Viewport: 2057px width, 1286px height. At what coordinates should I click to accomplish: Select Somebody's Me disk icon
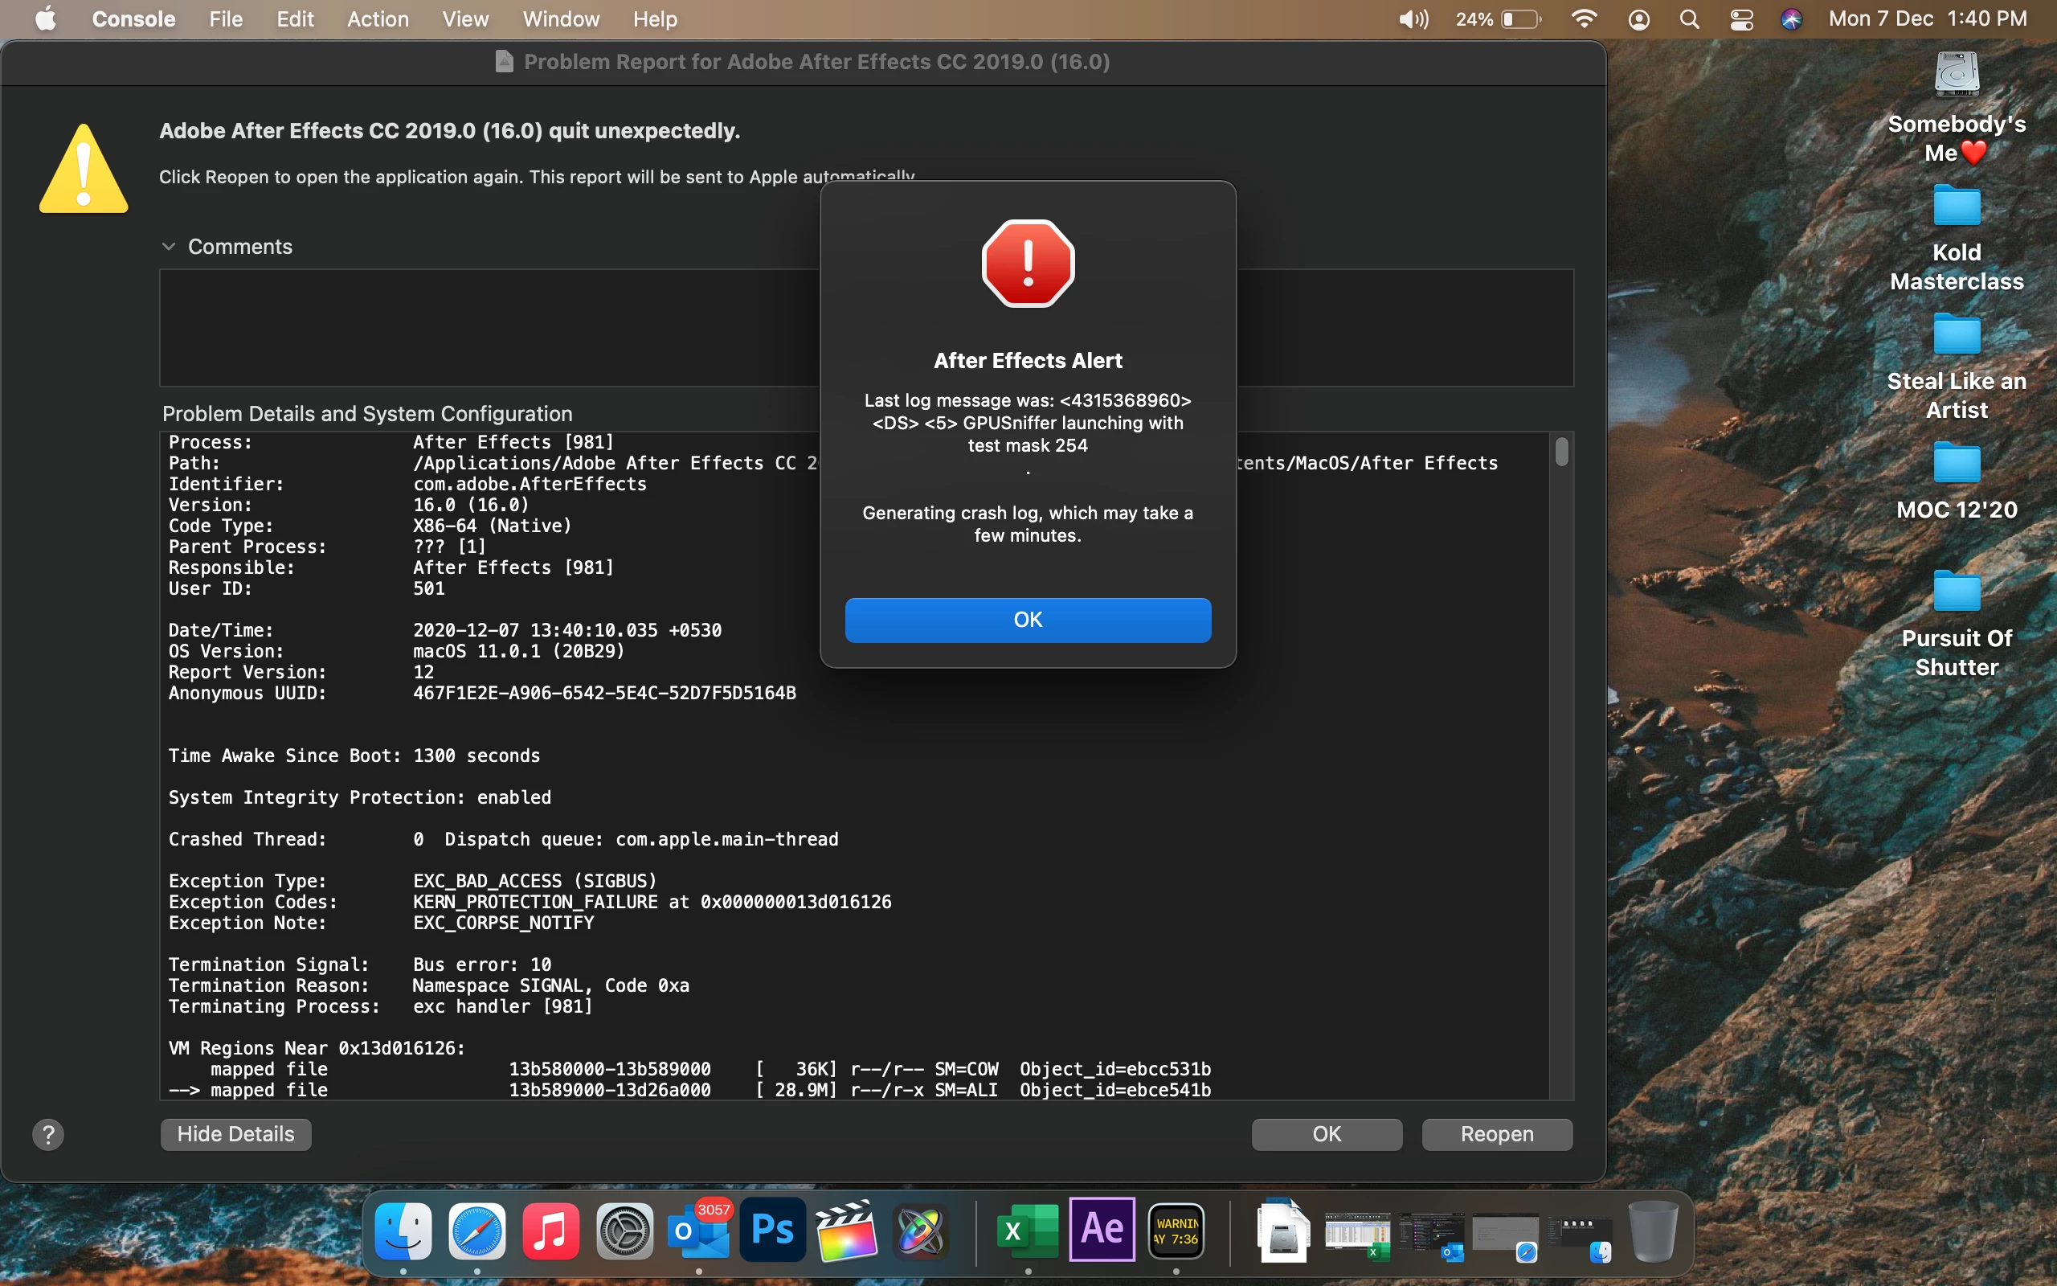tap(1956, 75)
